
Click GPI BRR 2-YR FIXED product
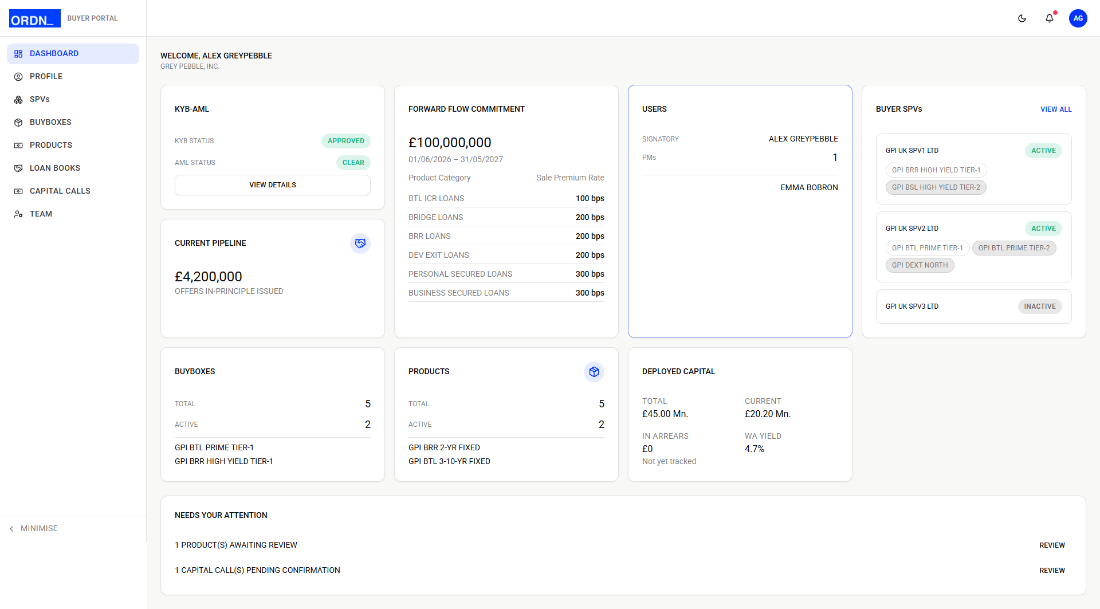coord(444,448)
